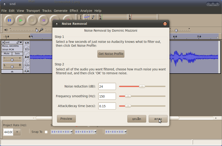
Task: Open the File menu
Action: tap(4, 11)
